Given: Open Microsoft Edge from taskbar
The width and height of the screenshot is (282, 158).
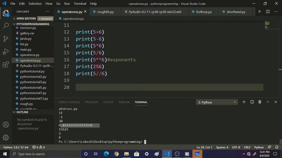Looking at the screenshot, I should [106, 154].
